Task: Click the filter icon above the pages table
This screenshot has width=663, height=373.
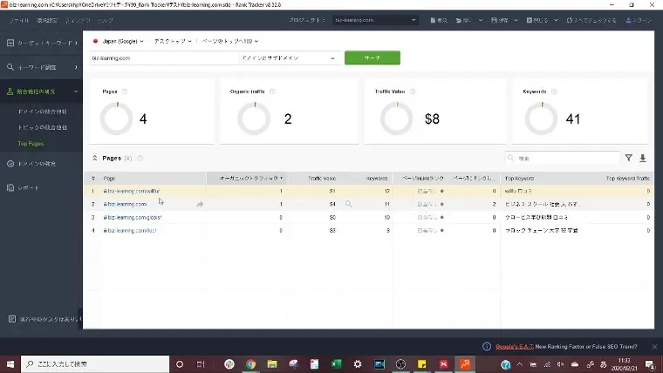Action: click(x=628, y=159)
